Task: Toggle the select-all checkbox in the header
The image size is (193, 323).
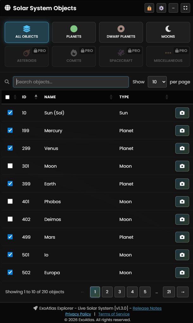Action: (7, 97)
